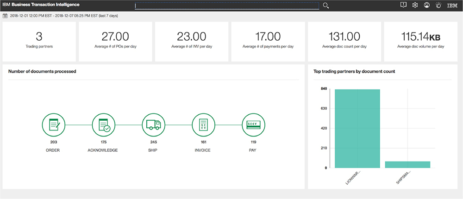Click the LIONWAR... axis label
The height and width of the screenshot is (199, 463).
coord(353,177)
